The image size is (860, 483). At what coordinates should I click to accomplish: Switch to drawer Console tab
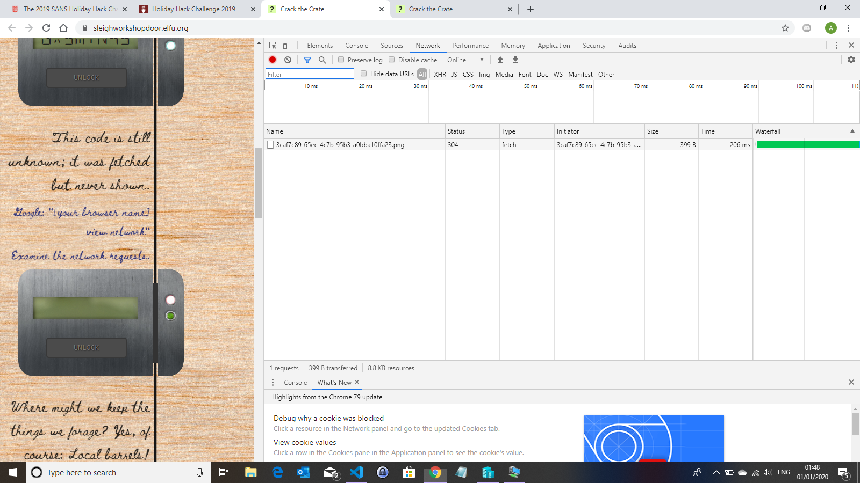[296, 382]
